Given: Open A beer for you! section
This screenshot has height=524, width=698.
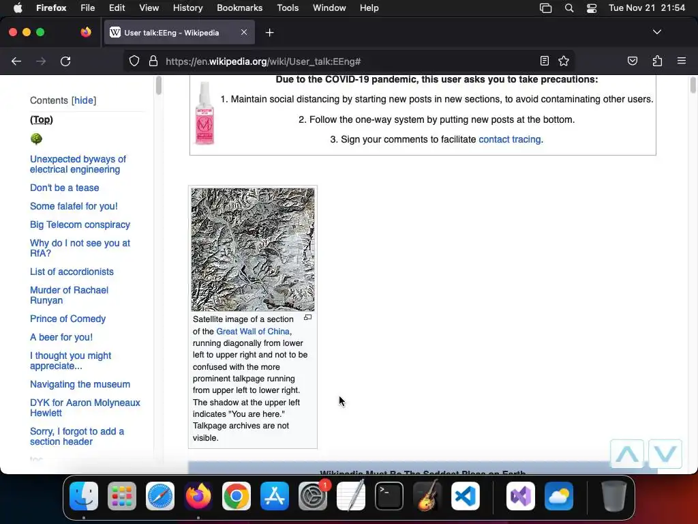Looking at the screenshot, I should pos(61,337).
